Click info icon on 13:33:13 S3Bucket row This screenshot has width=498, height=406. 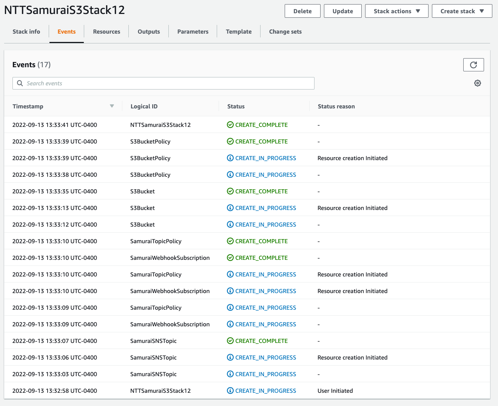(230, 208)
